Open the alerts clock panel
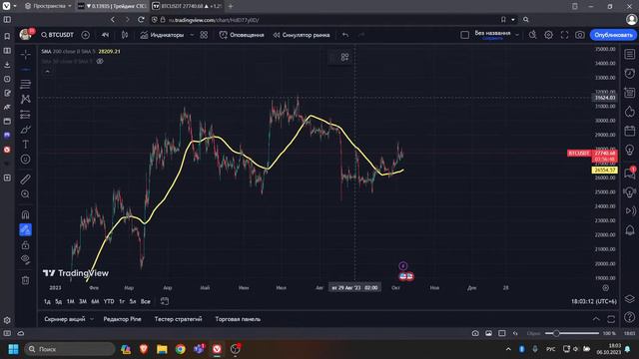Image resolution: width=639 pixels, height=359 pixels. [x=630, y=73]
